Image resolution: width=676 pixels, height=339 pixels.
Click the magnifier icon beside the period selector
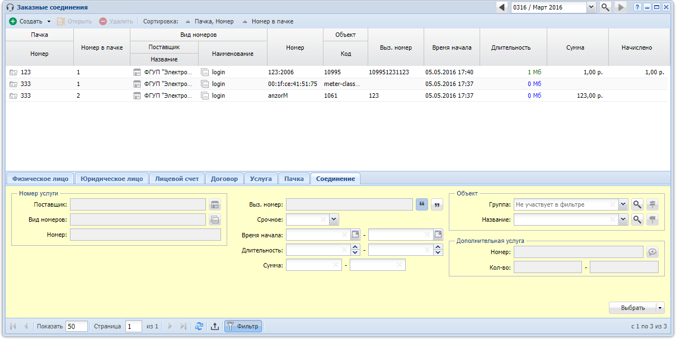click(605, 7)
